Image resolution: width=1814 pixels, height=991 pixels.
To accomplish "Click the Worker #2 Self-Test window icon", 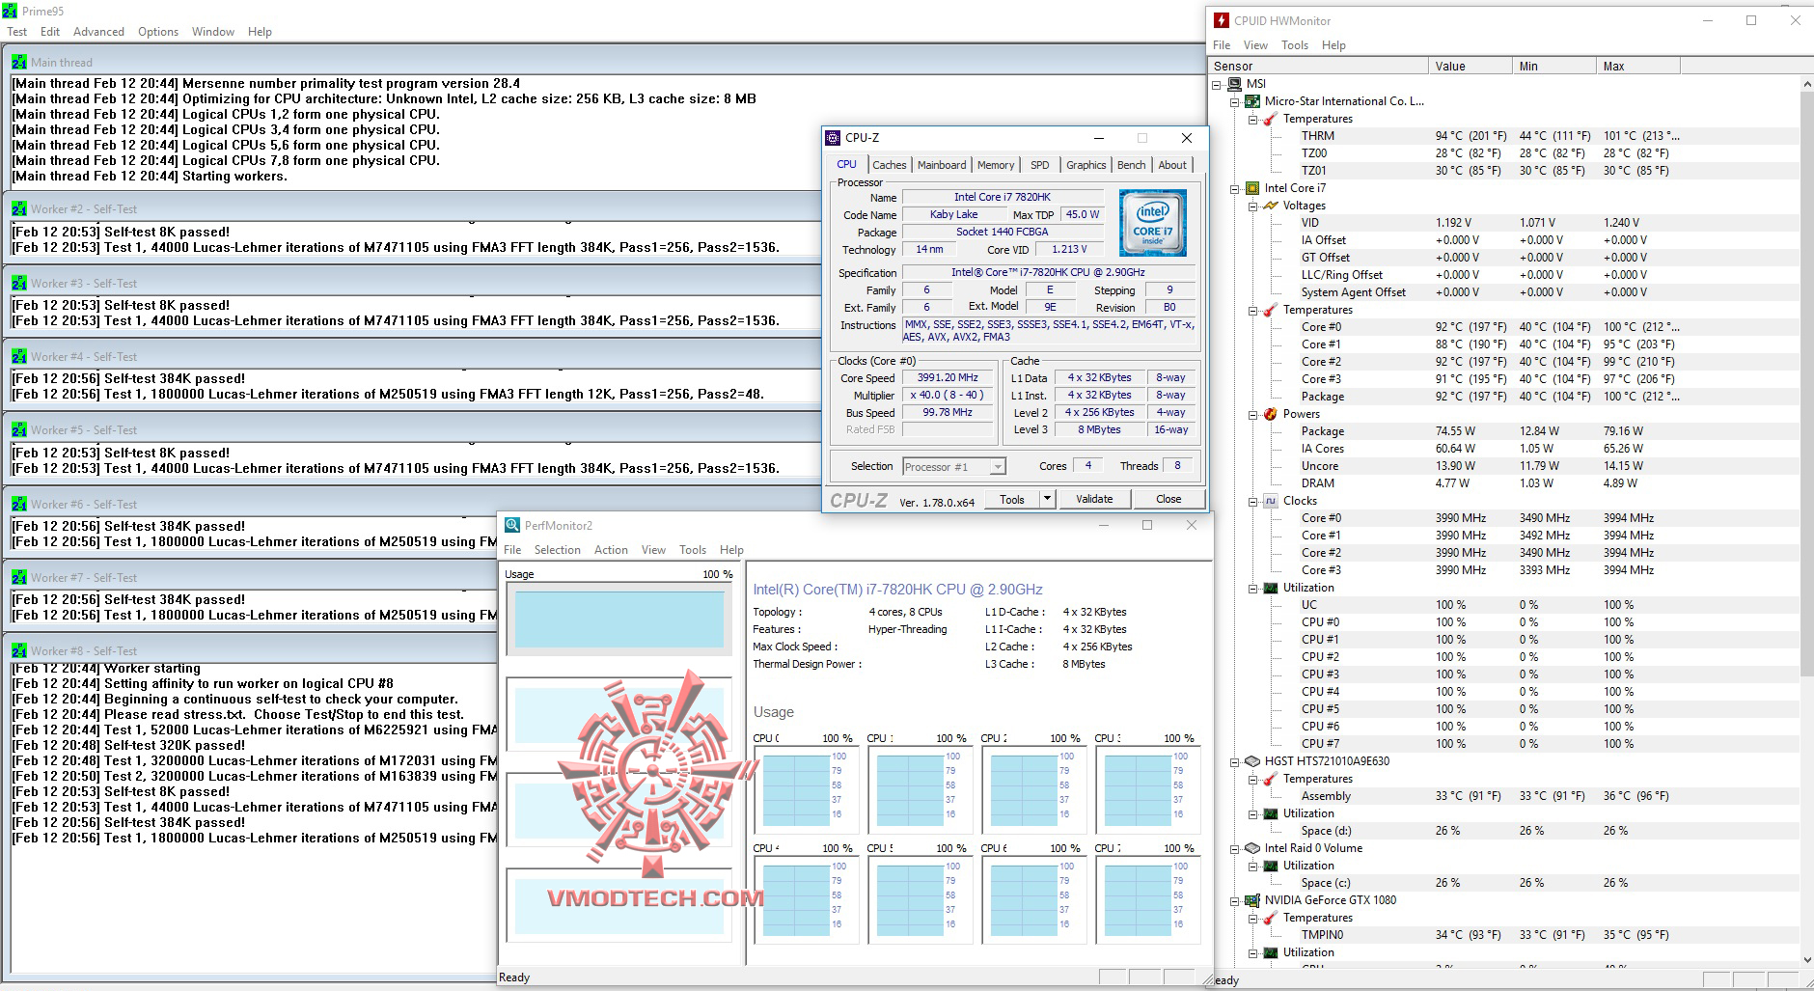I will 19,208.
